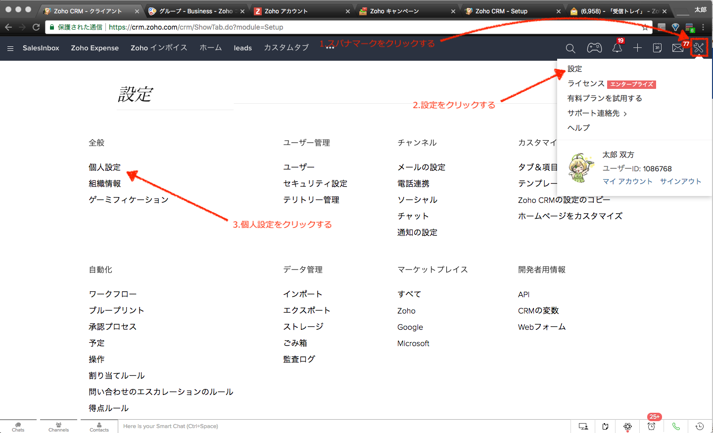Image resolution: width=713 pixels, height=433 pixels.
Task: Click the browser back arrow
Action: click(8, 27)
